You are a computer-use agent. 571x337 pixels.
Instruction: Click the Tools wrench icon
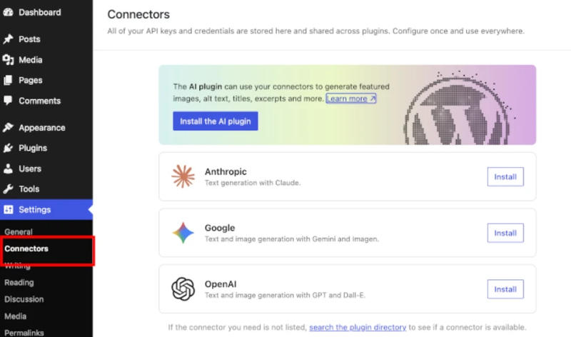pyautogui.click(x=8, y=188)
